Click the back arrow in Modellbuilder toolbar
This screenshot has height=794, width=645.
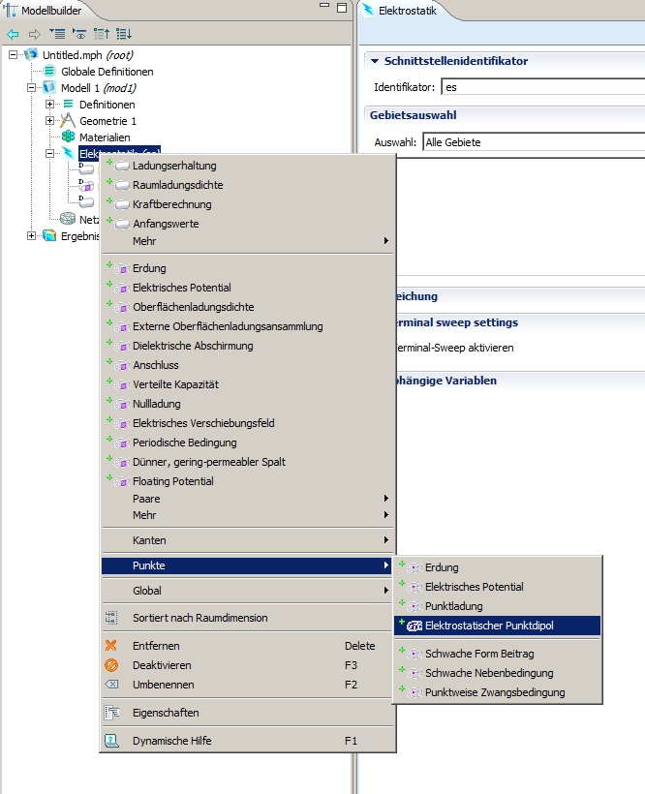click(13, 33)
